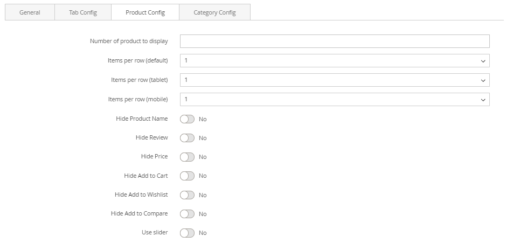Click the Hide Price label text
The height and width of the screenshot is (250, 527).
coord(154,156)
